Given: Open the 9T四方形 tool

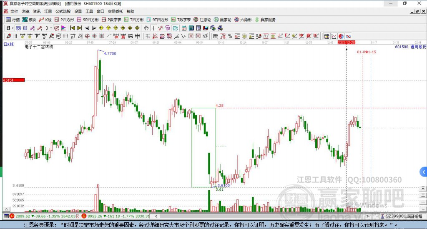Looking at the screenshot, I should (x=157, y=20).
